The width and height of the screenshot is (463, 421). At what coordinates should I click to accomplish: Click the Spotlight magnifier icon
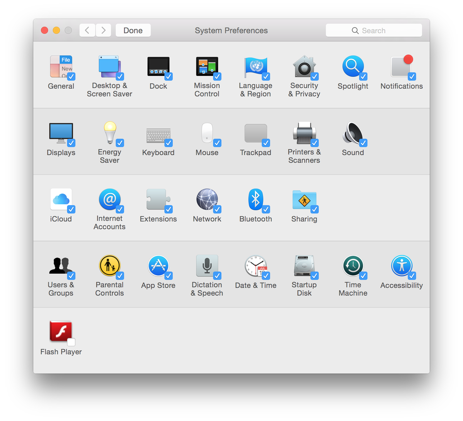coord(353,66)
